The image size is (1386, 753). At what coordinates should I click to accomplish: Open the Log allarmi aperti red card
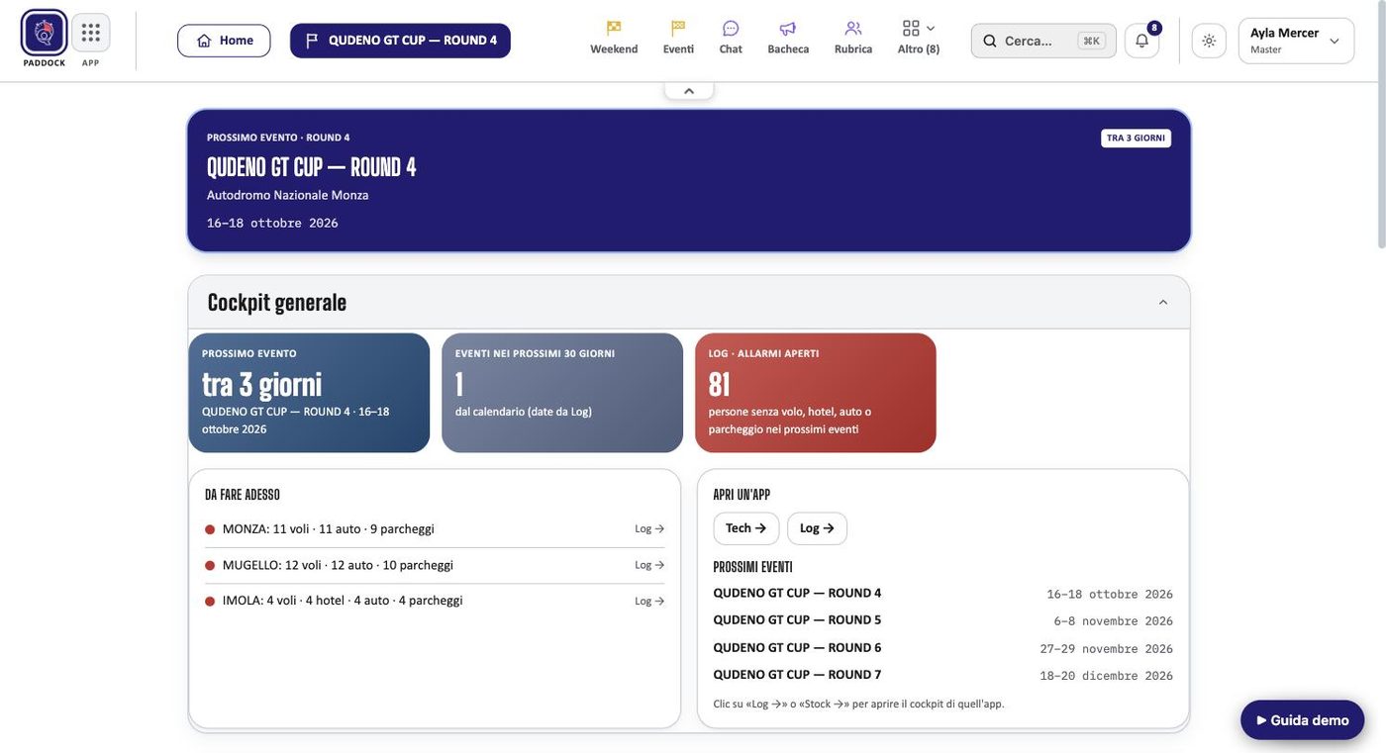pos(816,393)
